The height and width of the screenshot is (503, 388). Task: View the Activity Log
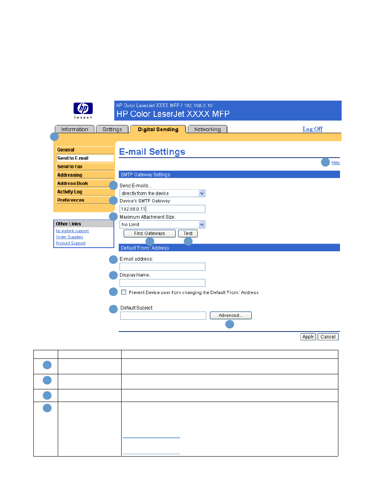85,192
